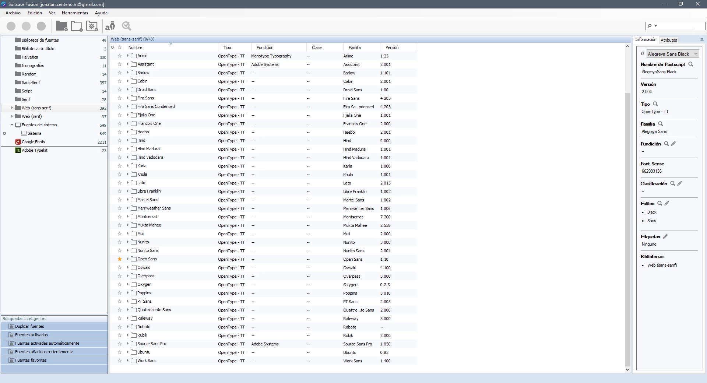Click the magnifier next to Clasificación
This screenshot has width=707, height=383.
pos(672,183)
